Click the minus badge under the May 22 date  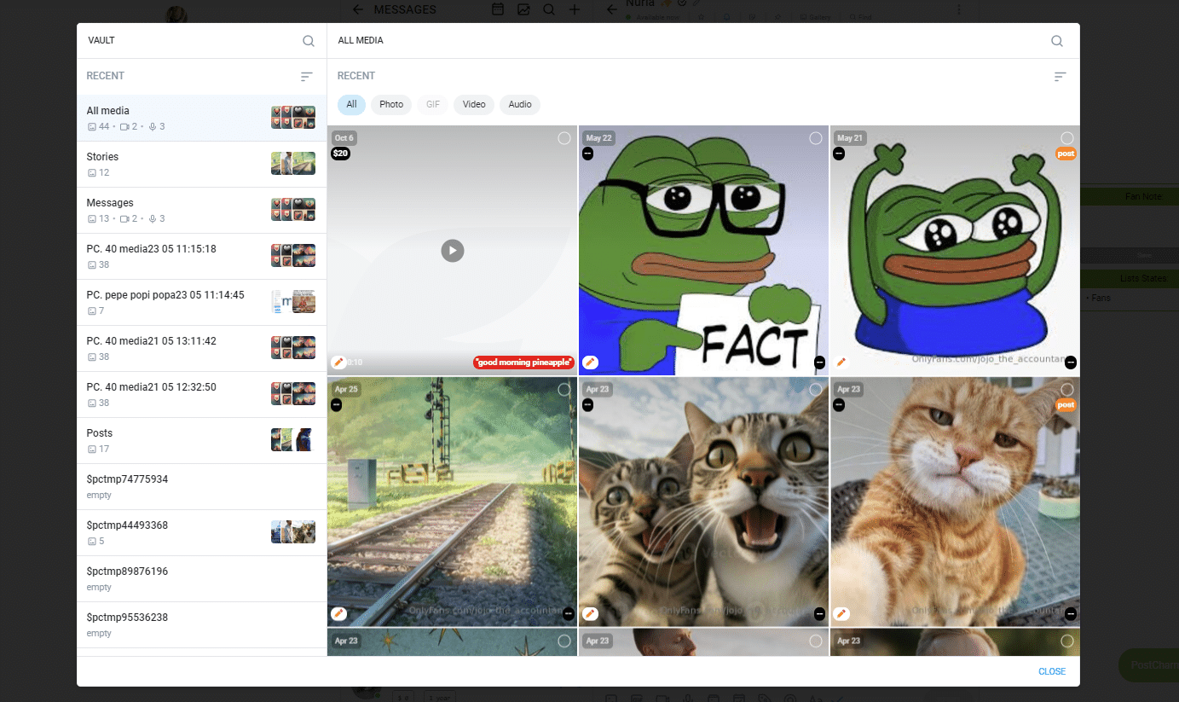[x=587, y=154]
